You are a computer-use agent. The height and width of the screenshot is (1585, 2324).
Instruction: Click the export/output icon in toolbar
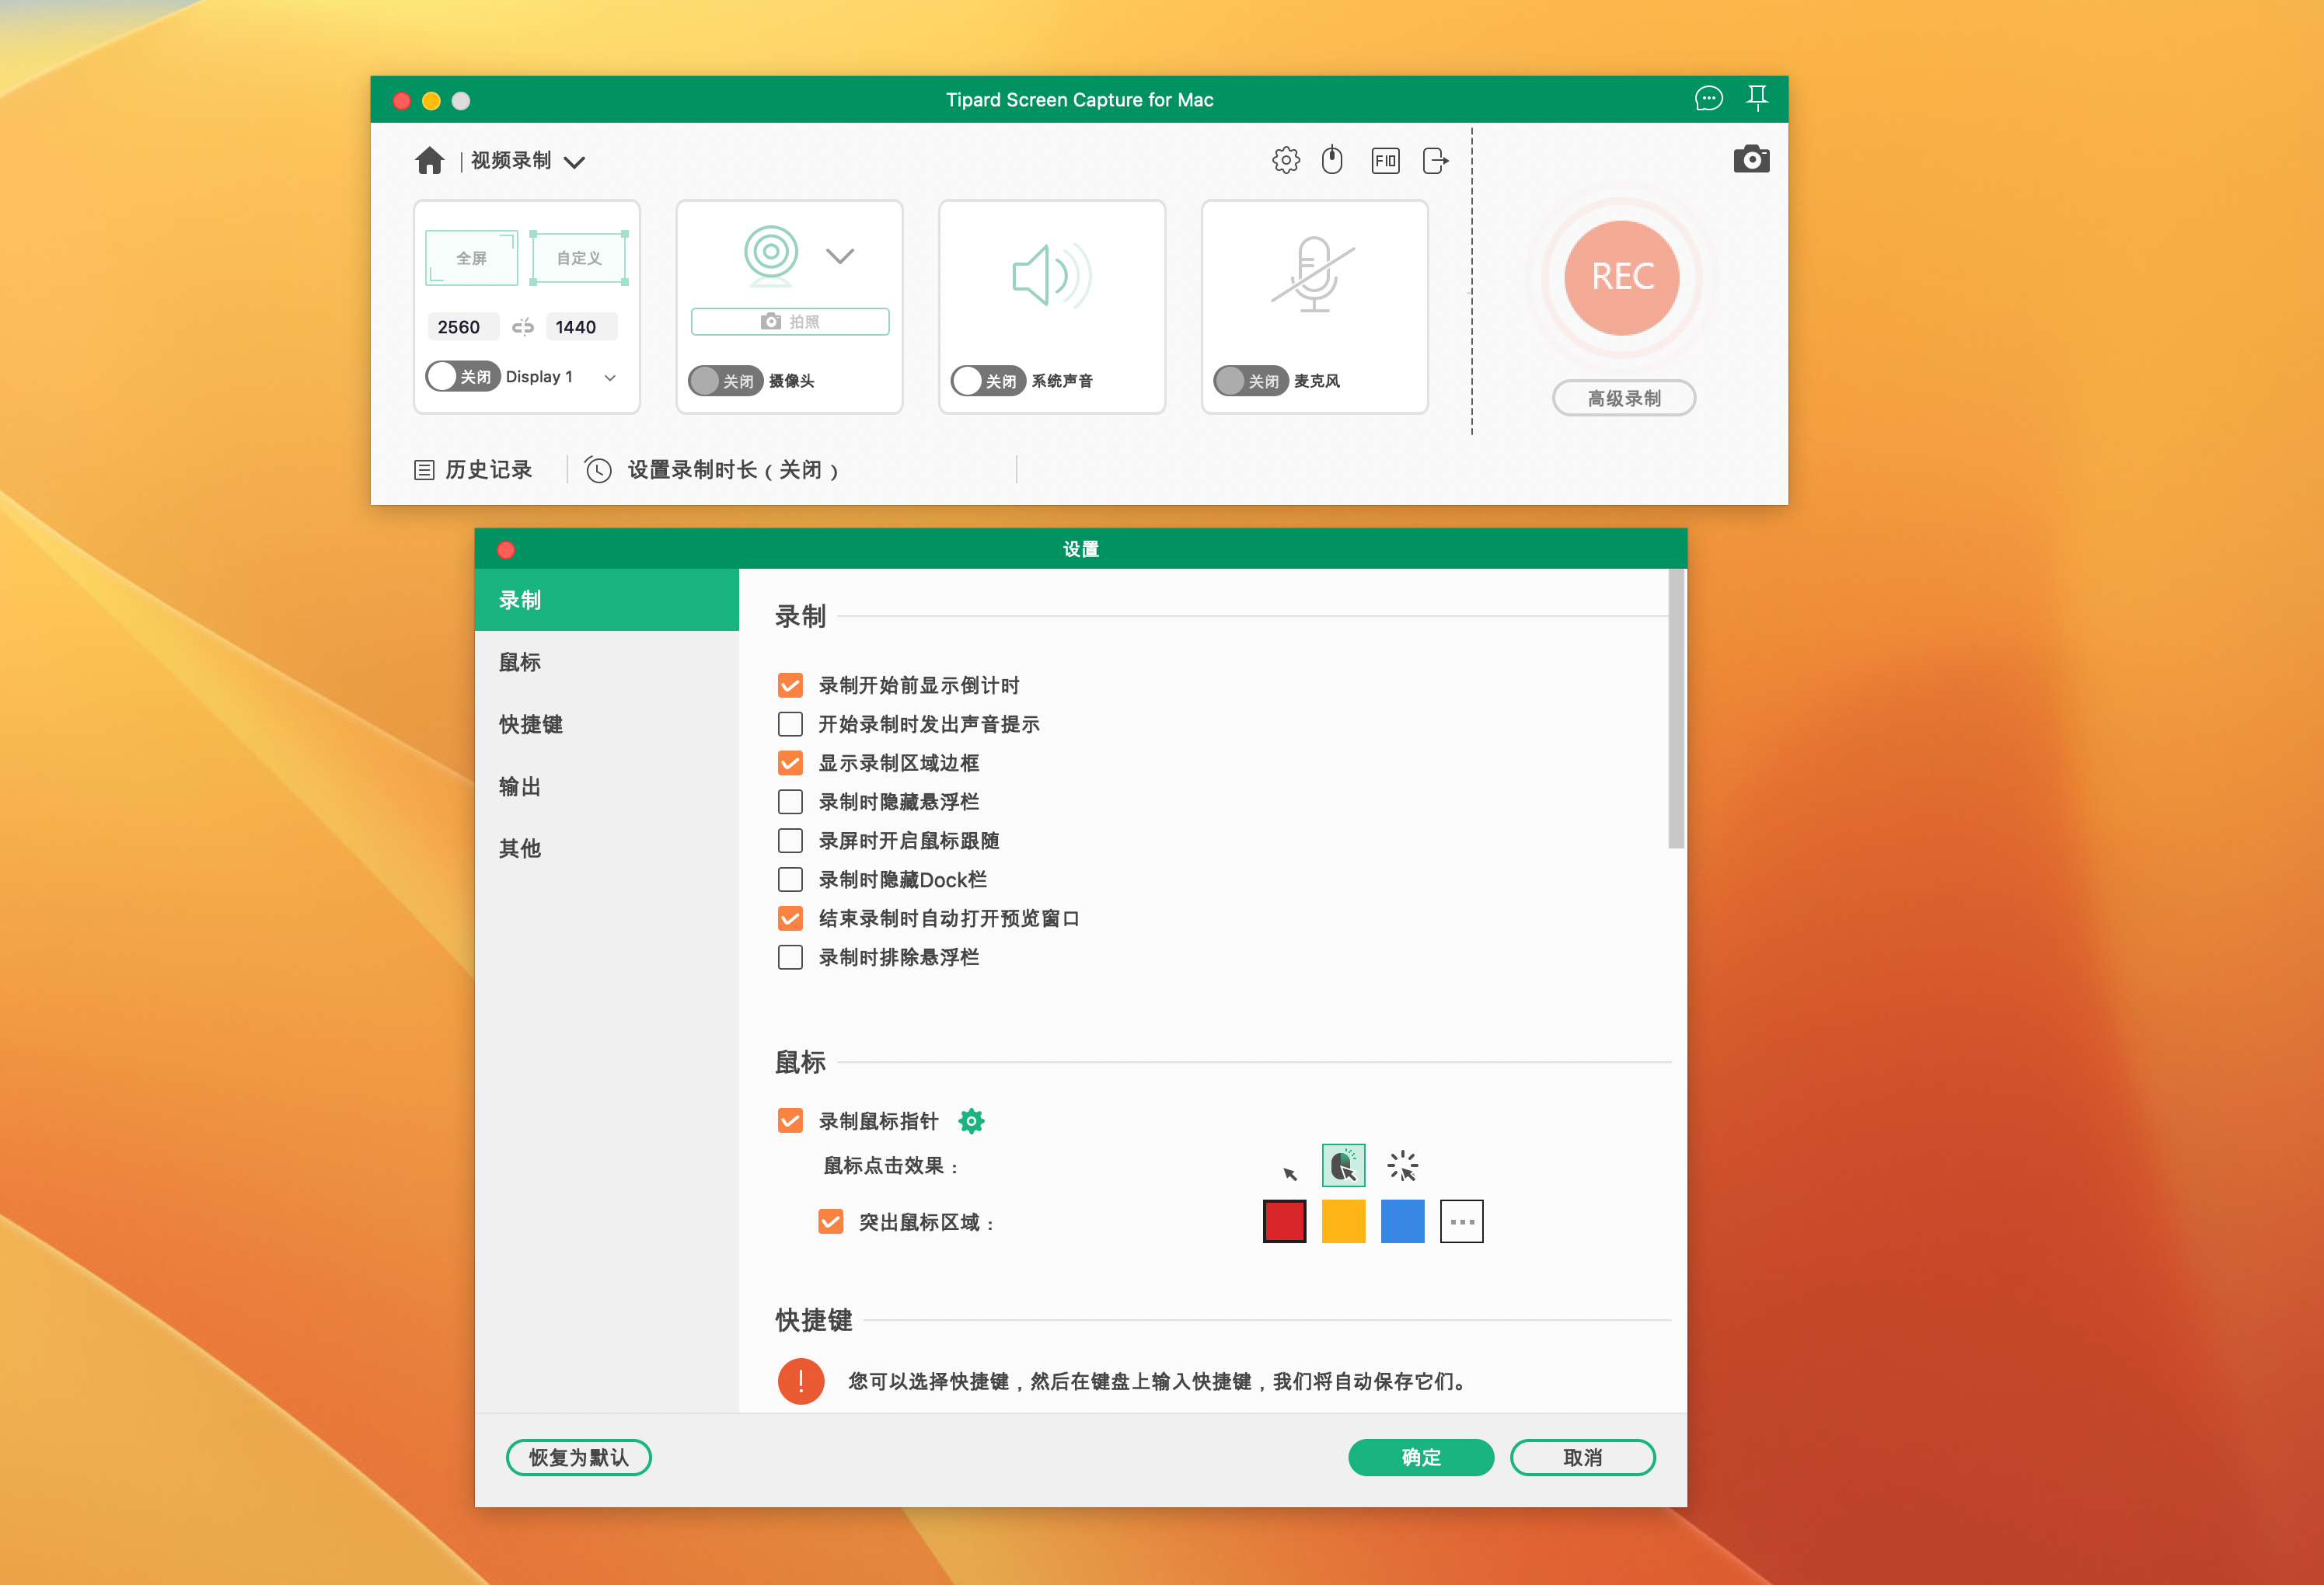1435,160
